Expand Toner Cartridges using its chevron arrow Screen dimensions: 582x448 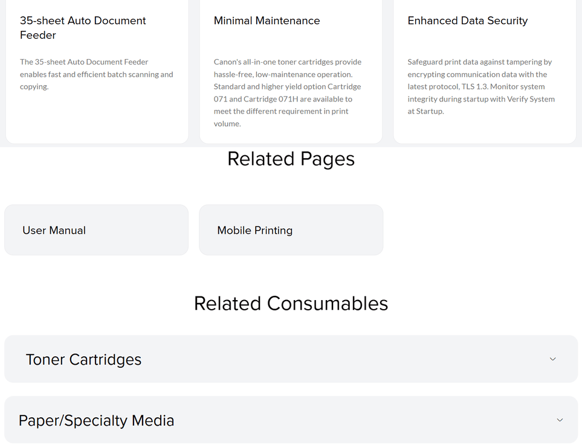point(552,359)
